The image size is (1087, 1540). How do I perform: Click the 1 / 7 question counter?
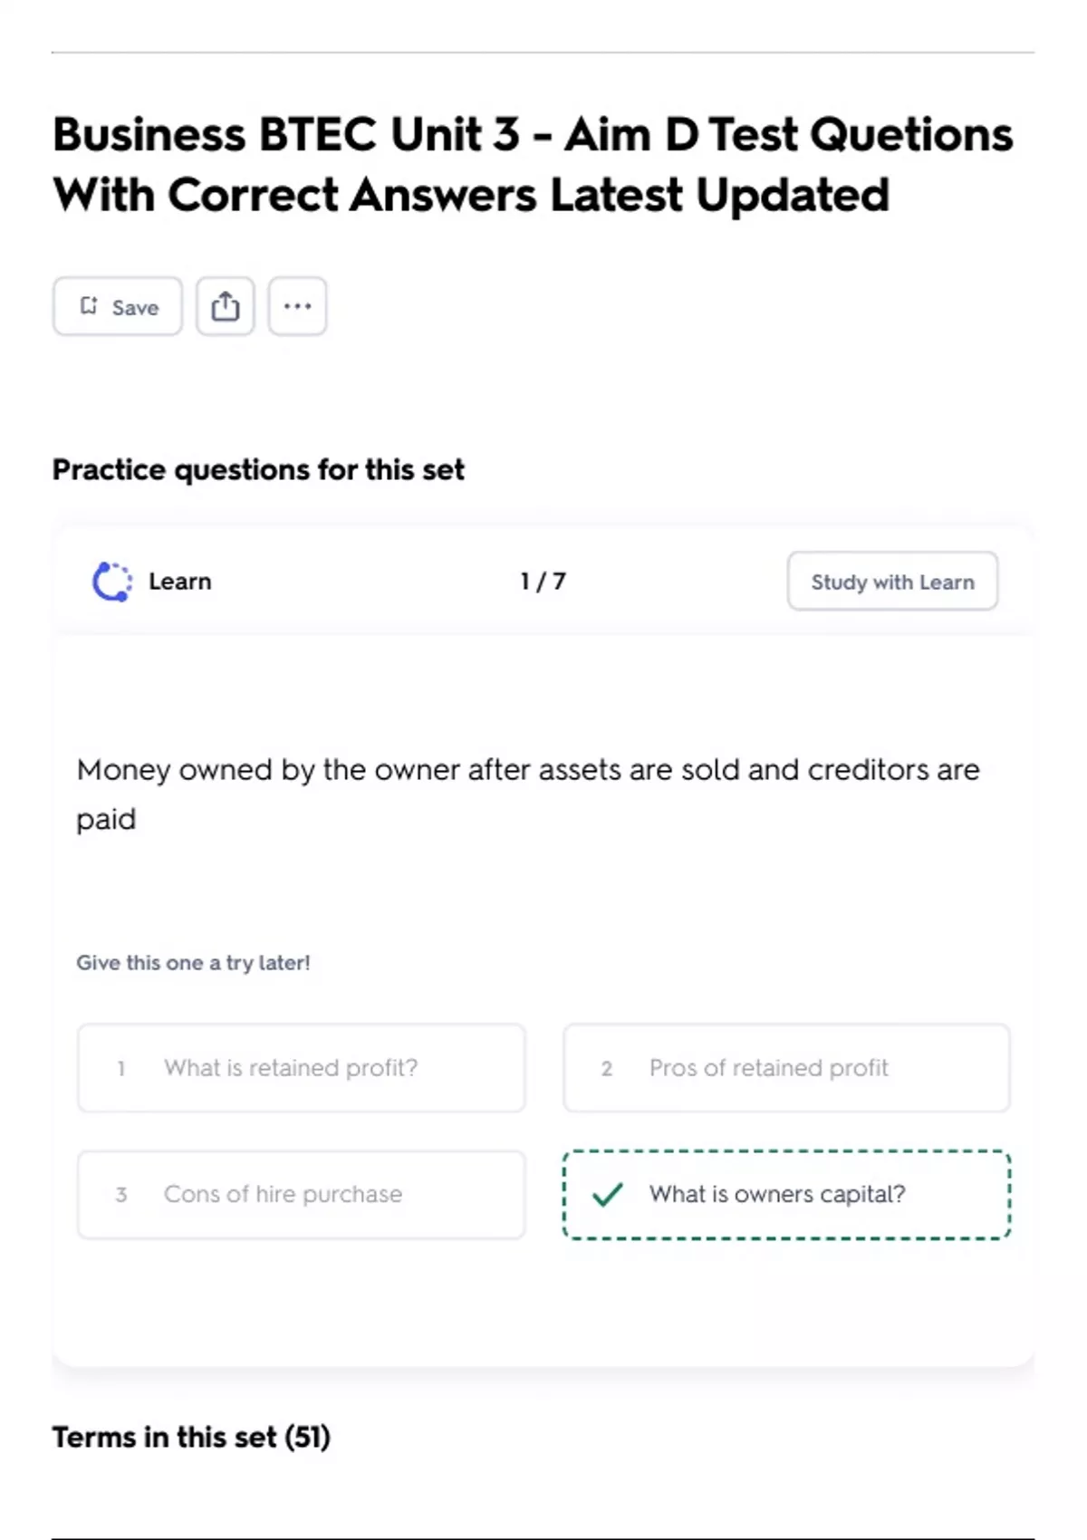543,582
